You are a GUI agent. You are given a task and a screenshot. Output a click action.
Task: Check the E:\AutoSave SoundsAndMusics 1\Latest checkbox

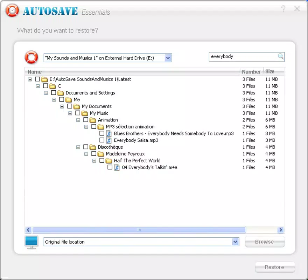coord(37,79)
